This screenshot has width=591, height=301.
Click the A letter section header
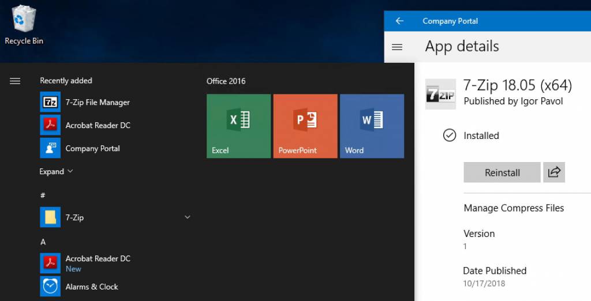coord(43,242)
